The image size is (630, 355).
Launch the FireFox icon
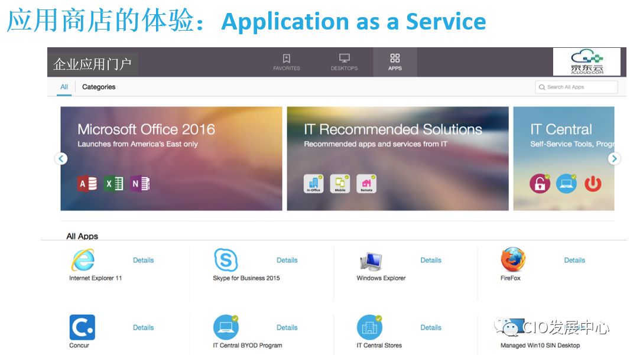click(513, 260)
